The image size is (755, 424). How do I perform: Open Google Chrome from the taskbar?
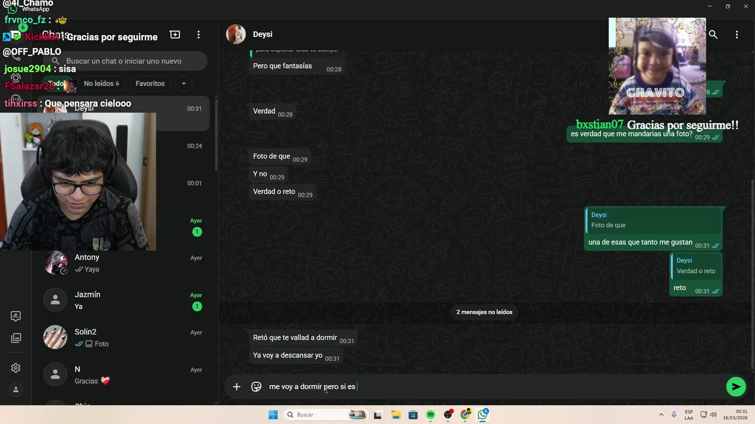pos(465,415)
